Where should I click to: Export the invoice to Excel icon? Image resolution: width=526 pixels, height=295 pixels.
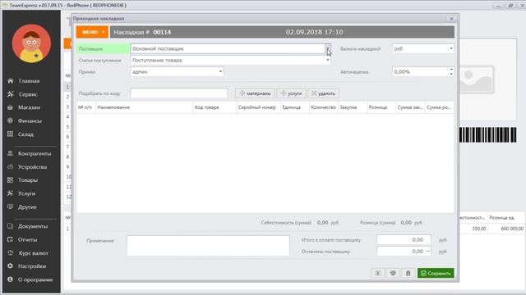(378, 273)
